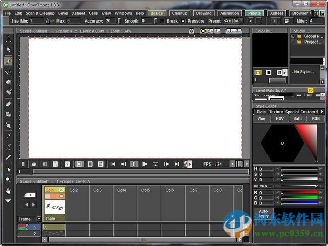Toggle loop playback
Viewport: 328px width, 246px height.
pyautogui.click(x=155, y=164)
